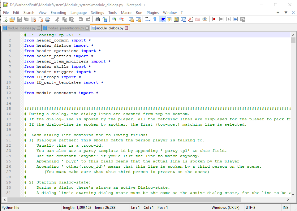Open the Document Map panel icon
297x211 pixels.
coord(176,19)
